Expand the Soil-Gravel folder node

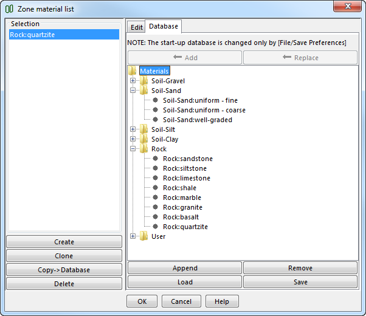point(133,80)
